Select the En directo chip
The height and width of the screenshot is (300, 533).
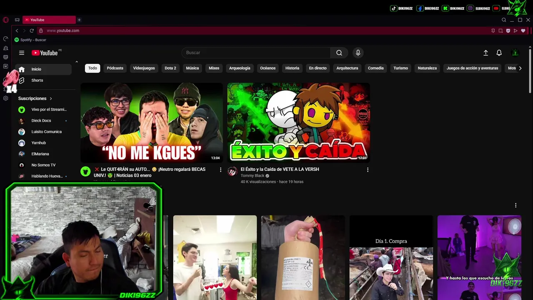pos(318,68)
